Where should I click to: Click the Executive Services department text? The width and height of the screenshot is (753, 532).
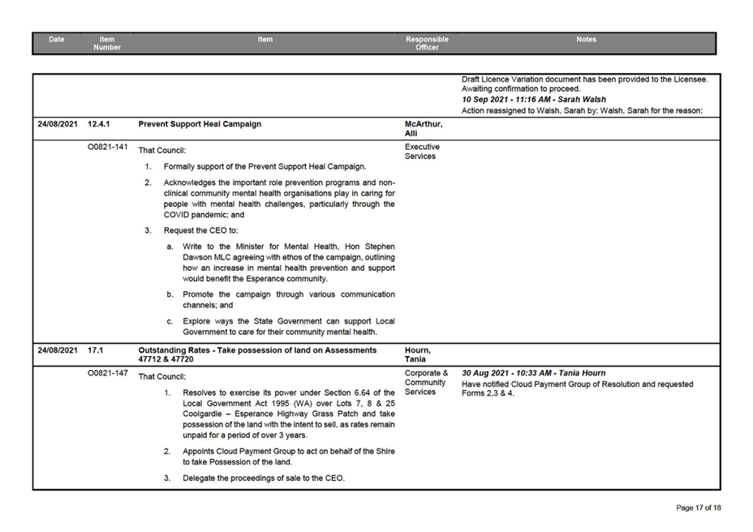pyautogui.click(x=422, y=152)
